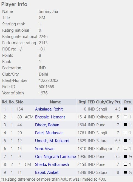Click white piece icon in round 2
Viewport: 133px width, 182px height.
point(125,117)
